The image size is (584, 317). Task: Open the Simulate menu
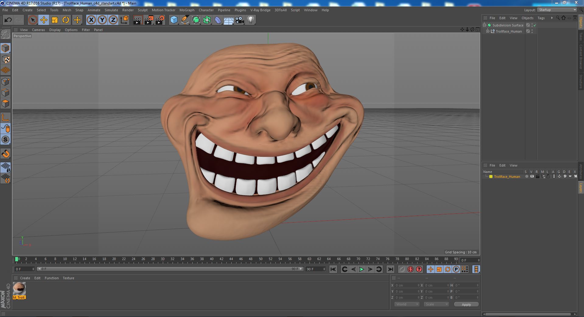click(111, 10)
